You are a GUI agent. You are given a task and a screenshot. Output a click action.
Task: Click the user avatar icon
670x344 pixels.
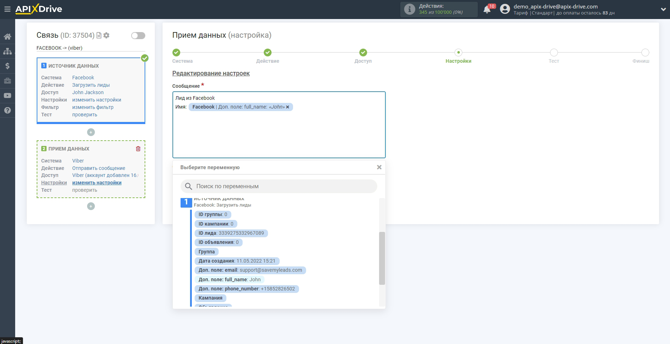tap(505, 9)
